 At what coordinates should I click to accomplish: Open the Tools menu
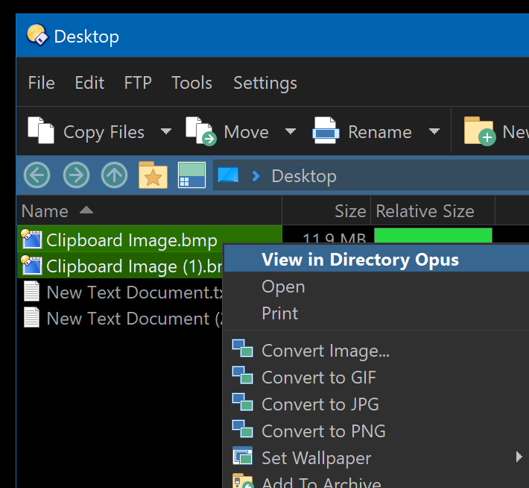click(191, 83)
